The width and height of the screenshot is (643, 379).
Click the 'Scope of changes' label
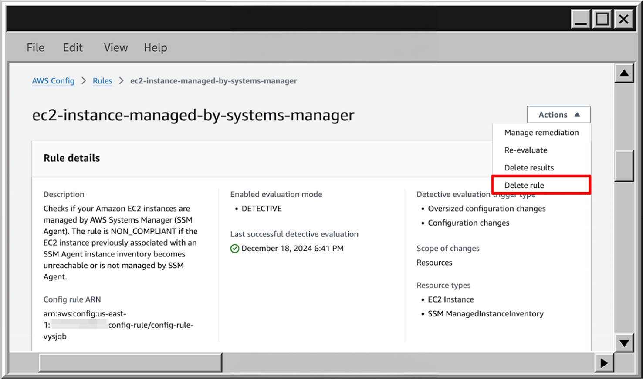coord(448,249)
